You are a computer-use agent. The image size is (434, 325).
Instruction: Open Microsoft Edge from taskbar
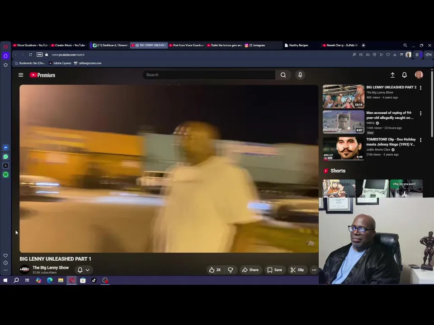50,280
